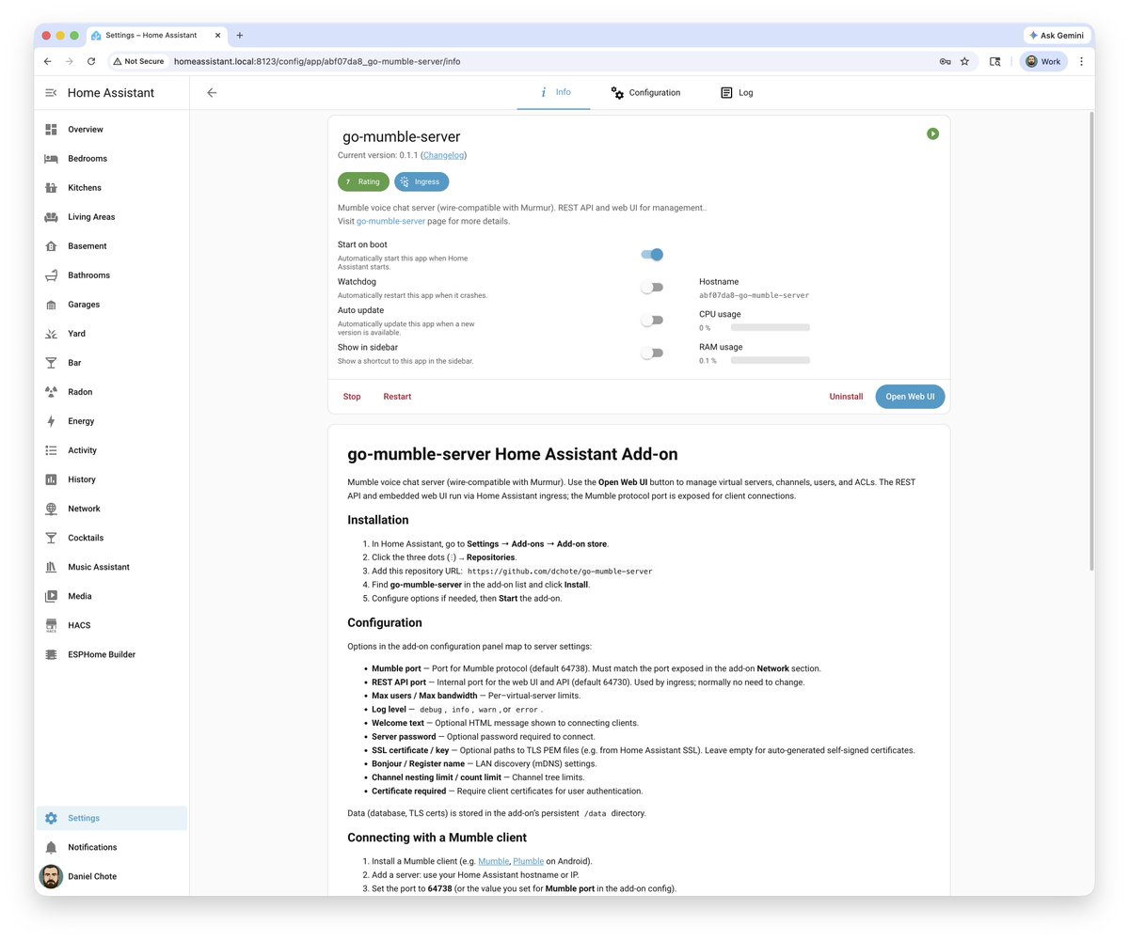
Task: Open Bathrooms bathtub icon
Action: [x=51, y=274]
